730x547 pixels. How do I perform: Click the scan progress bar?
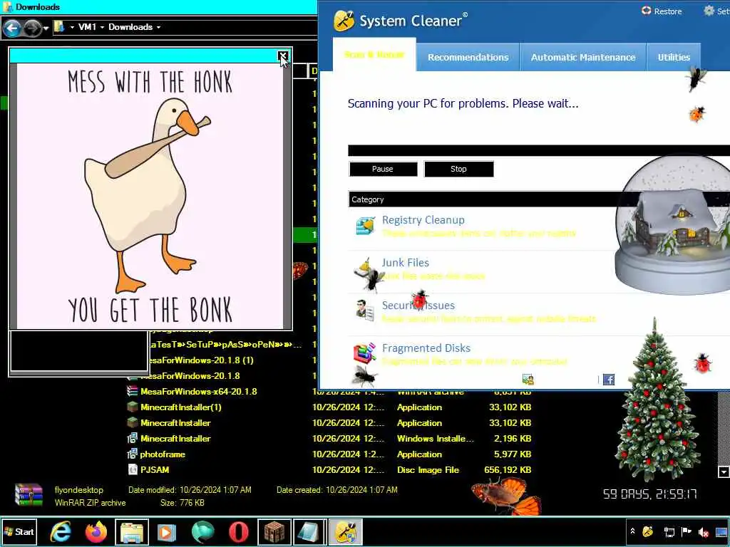(539, 150)
